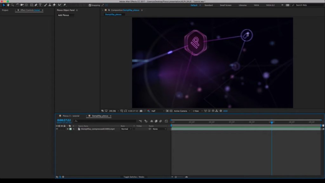Select the Horizontal Type tool
This screenshot has height=183, width=325.
point(40,5)
